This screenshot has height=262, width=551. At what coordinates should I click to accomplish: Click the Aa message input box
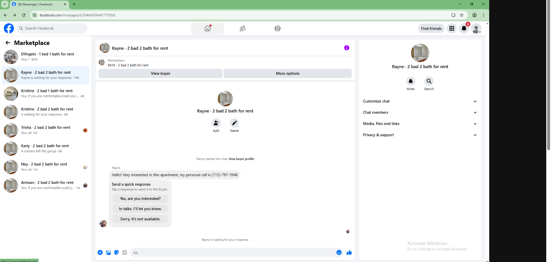tap(233, 252)
